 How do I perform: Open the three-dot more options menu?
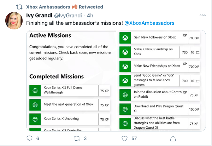click(202, 16)
